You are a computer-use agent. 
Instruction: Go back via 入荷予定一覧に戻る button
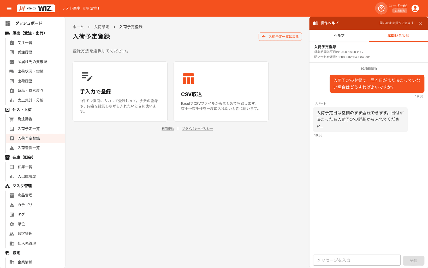pos(280,37)
